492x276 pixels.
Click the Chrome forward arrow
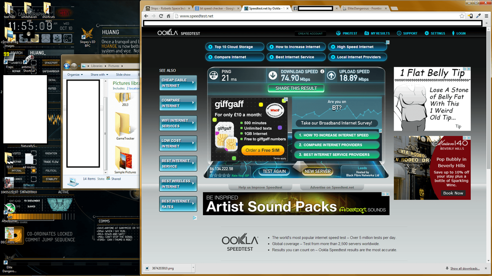point(154,16)
